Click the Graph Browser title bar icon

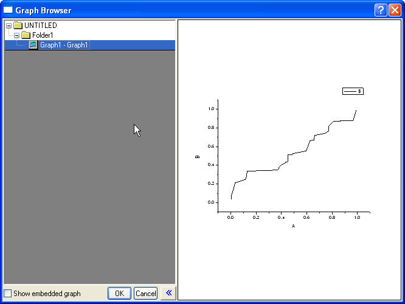click(8, 10)
